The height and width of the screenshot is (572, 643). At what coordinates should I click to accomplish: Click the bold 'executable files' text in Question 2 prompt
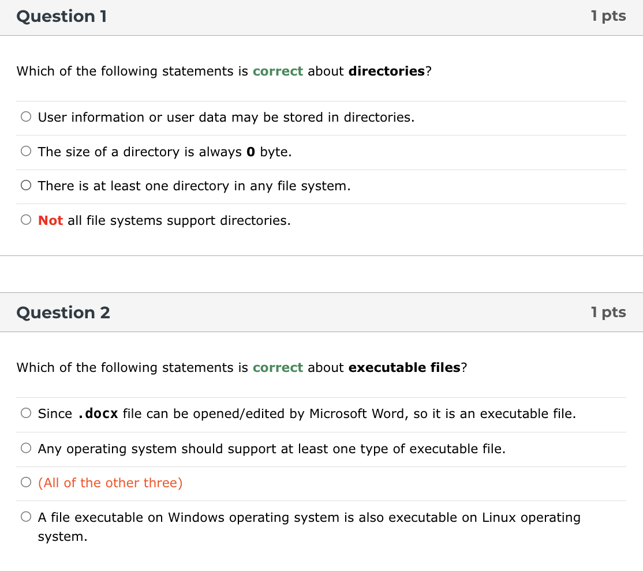point(404,368)
